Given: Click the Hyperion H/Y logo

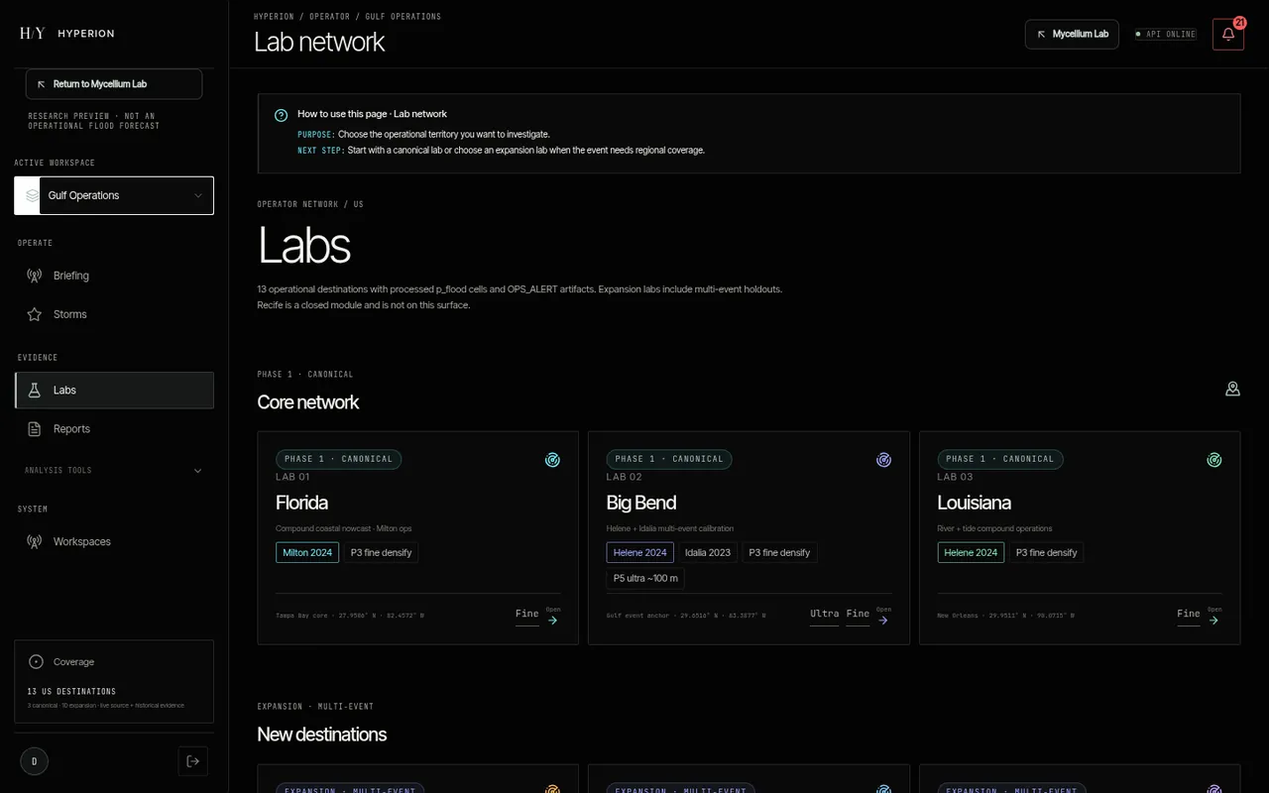Looking at the screenshot, I should point(32,33).
